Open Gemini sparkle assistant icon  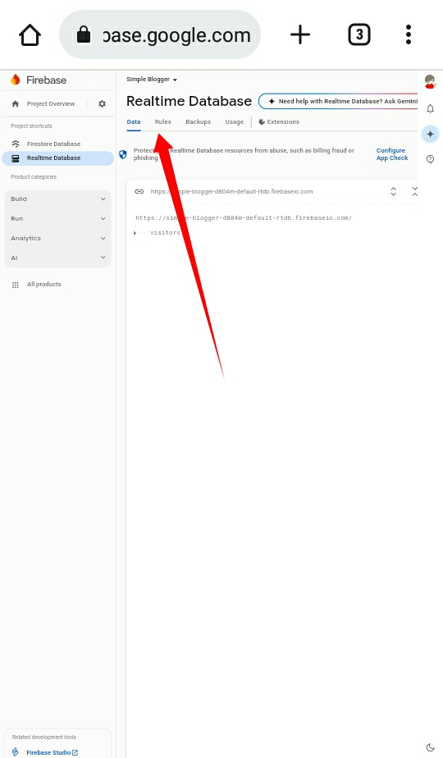coord(430,134)
